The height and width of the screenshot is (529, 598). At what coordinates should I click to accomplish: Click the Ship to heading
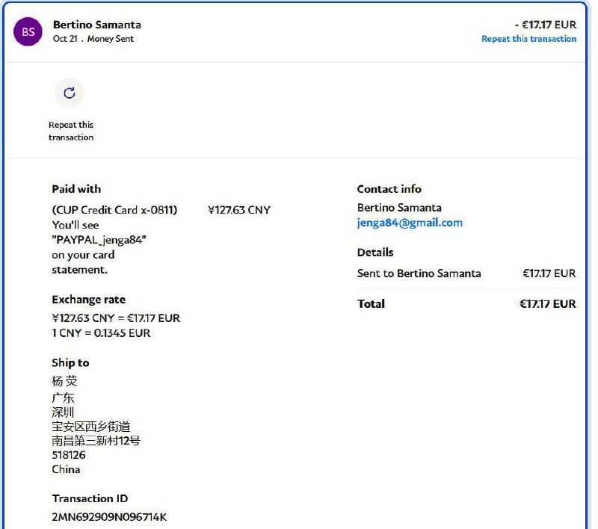tap(70, 362)
